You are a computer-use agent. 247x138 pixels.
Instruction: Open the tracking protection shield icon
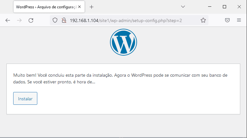click(x=55, y=20)
